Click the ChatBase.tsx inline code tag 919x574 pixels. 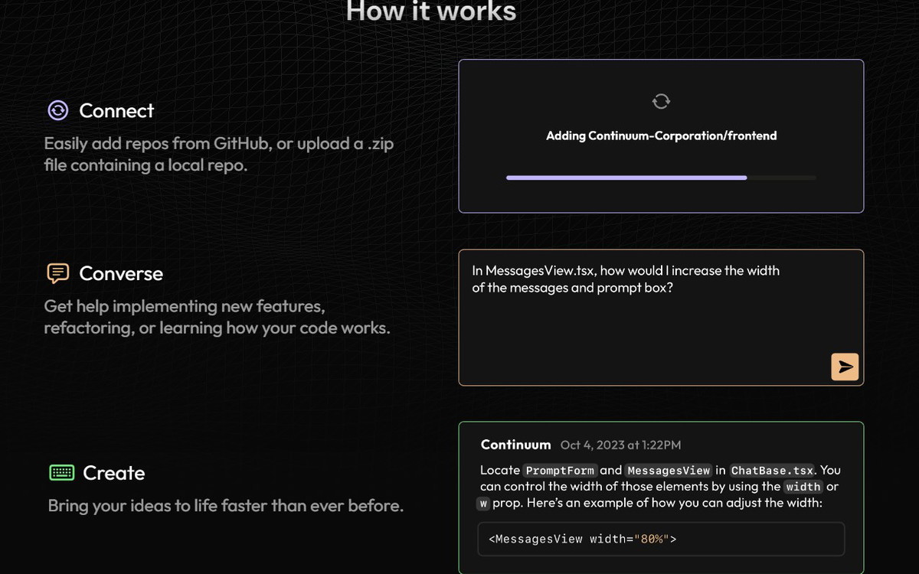(772, 470)
